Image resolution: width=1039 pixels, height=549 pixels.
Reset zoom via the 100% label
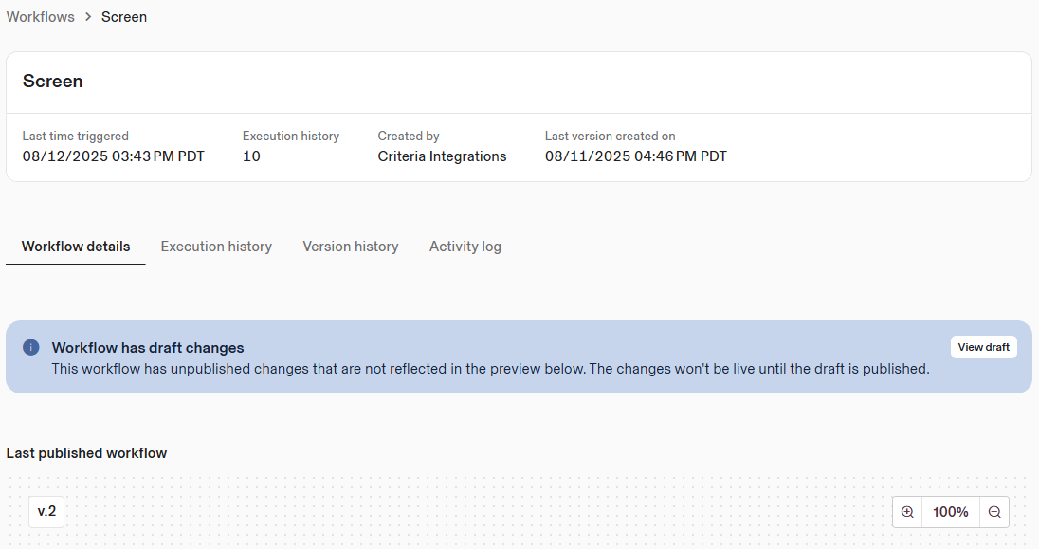950,512
